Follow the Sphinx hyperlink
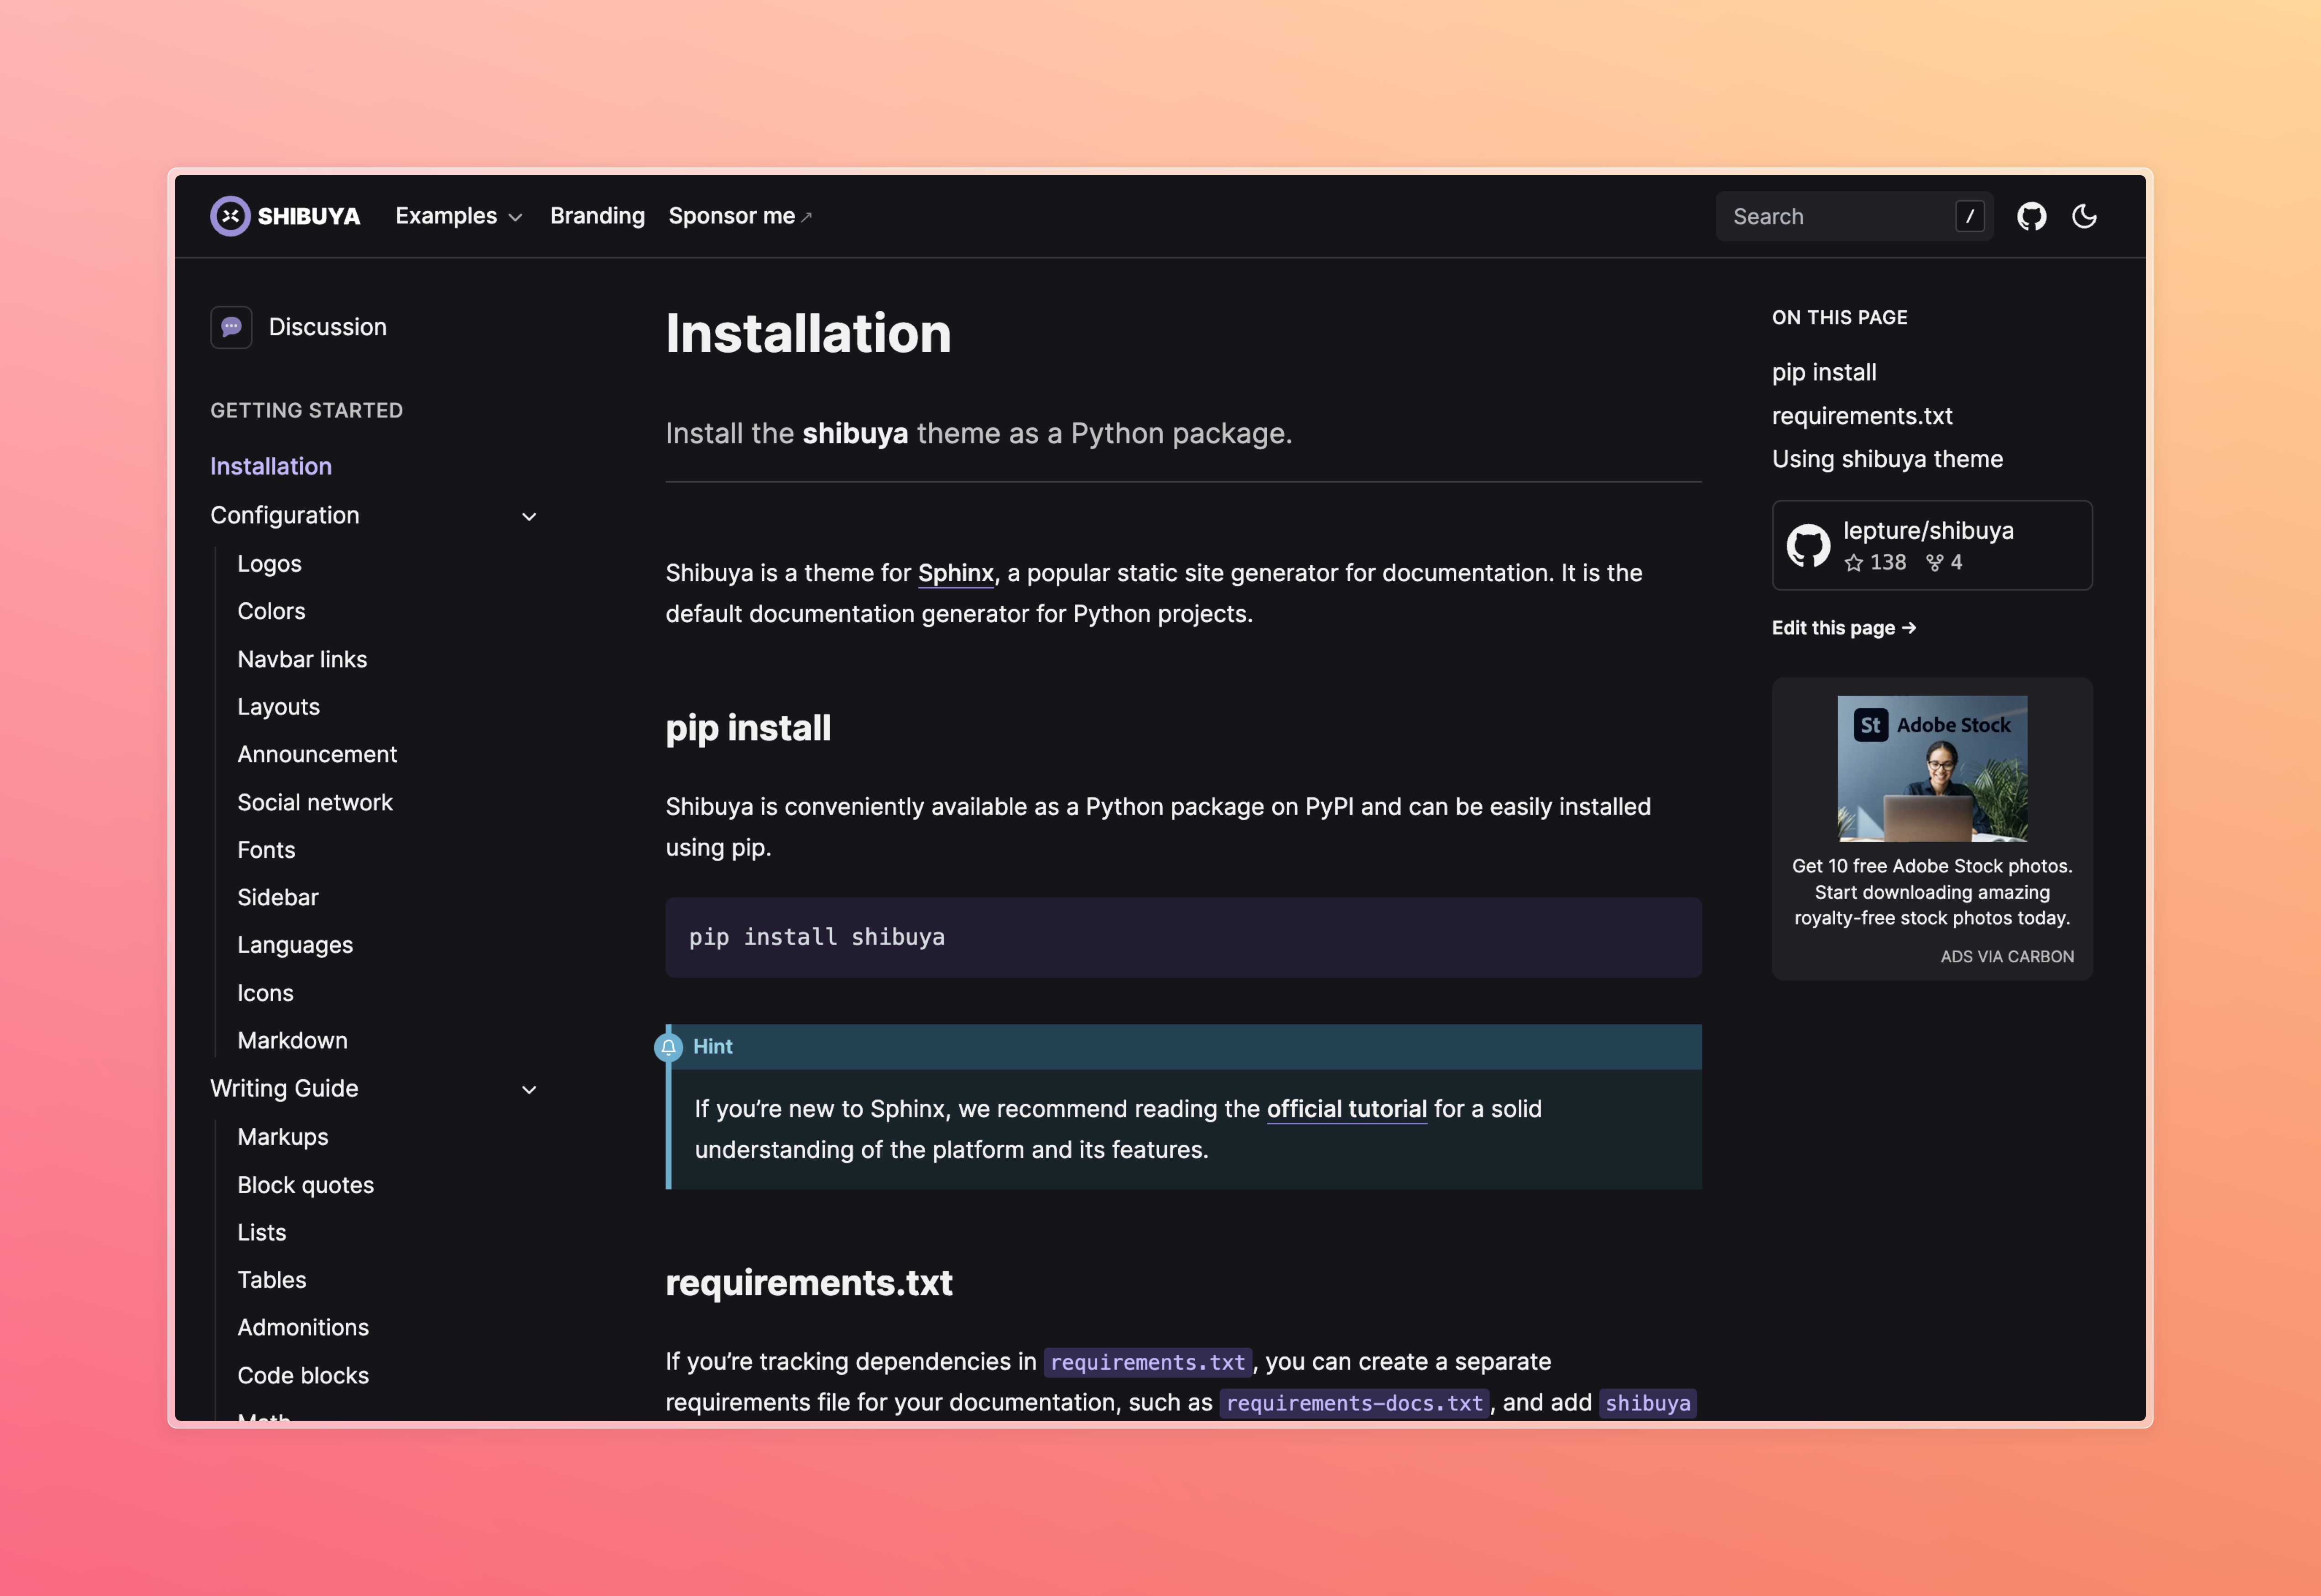The height and width of the screenshot is (1596, 2321). coord(956,573)
